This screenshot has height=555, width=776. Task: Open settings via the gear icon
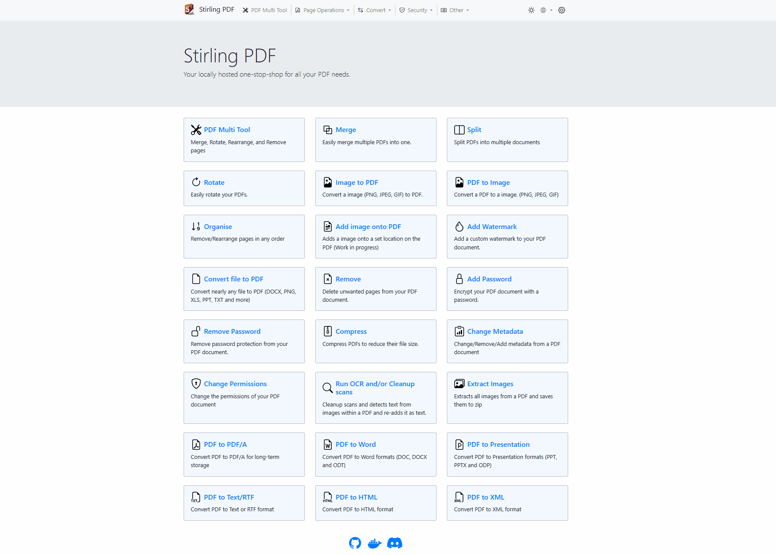click(x=562, y=10)
